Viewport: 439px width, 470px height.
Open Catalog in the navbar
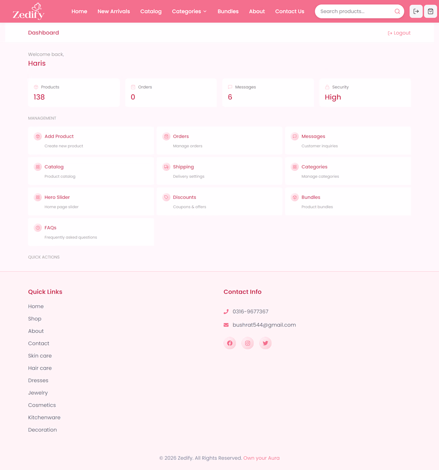point(151,12)
